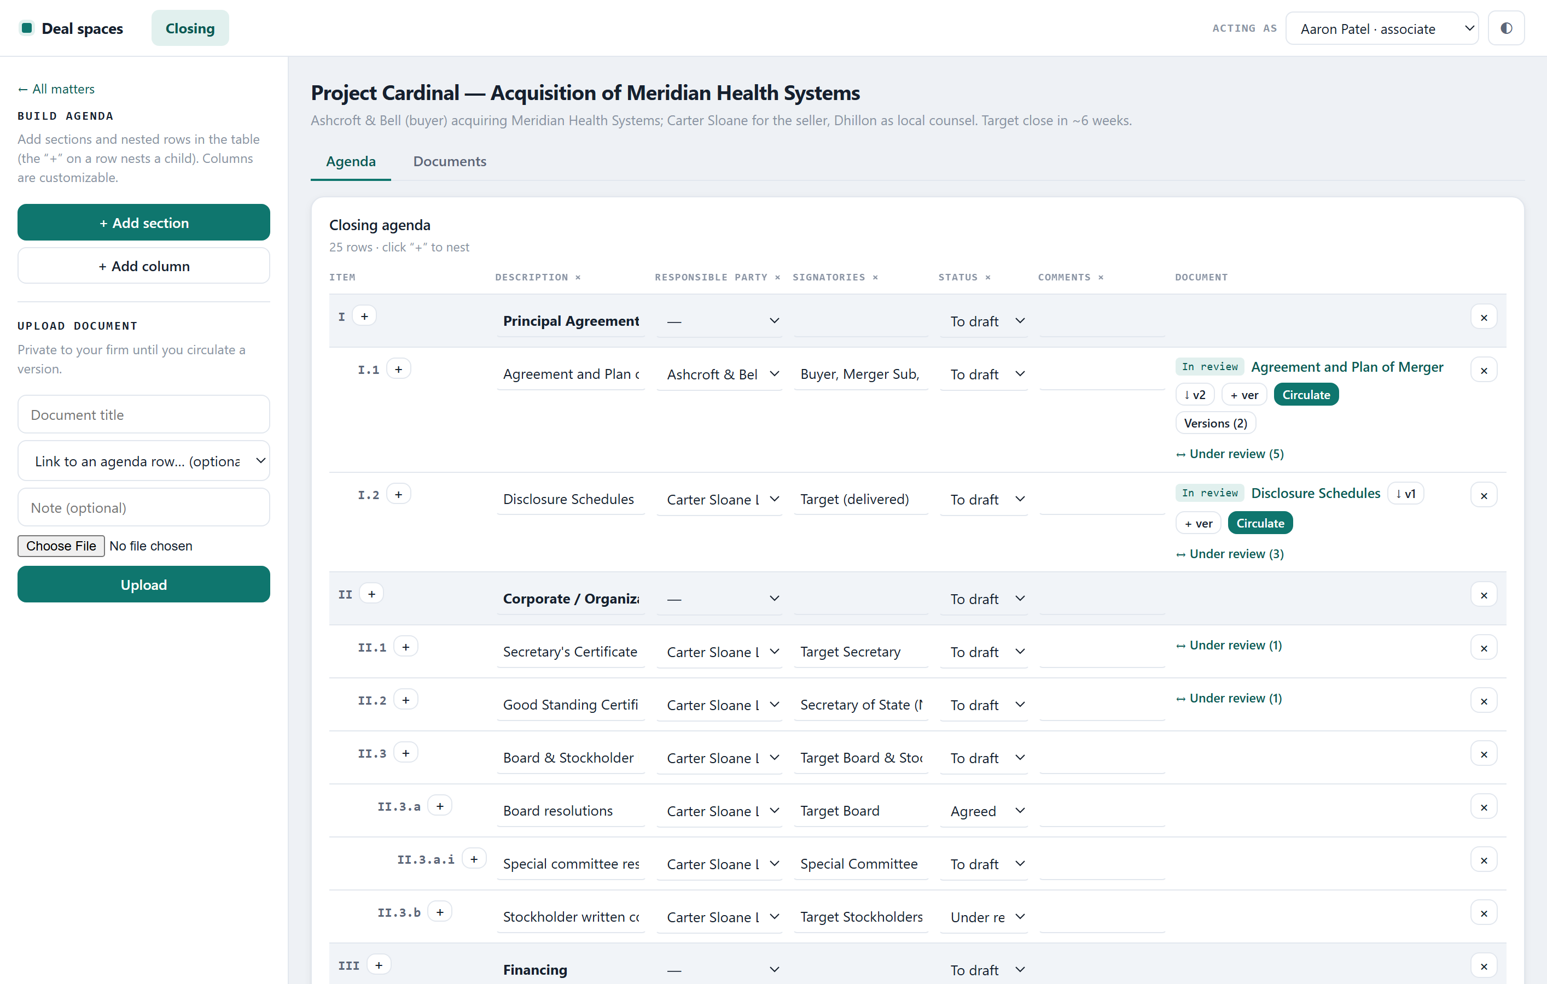
Task: Click the Add section button
Action: (144, 222)
